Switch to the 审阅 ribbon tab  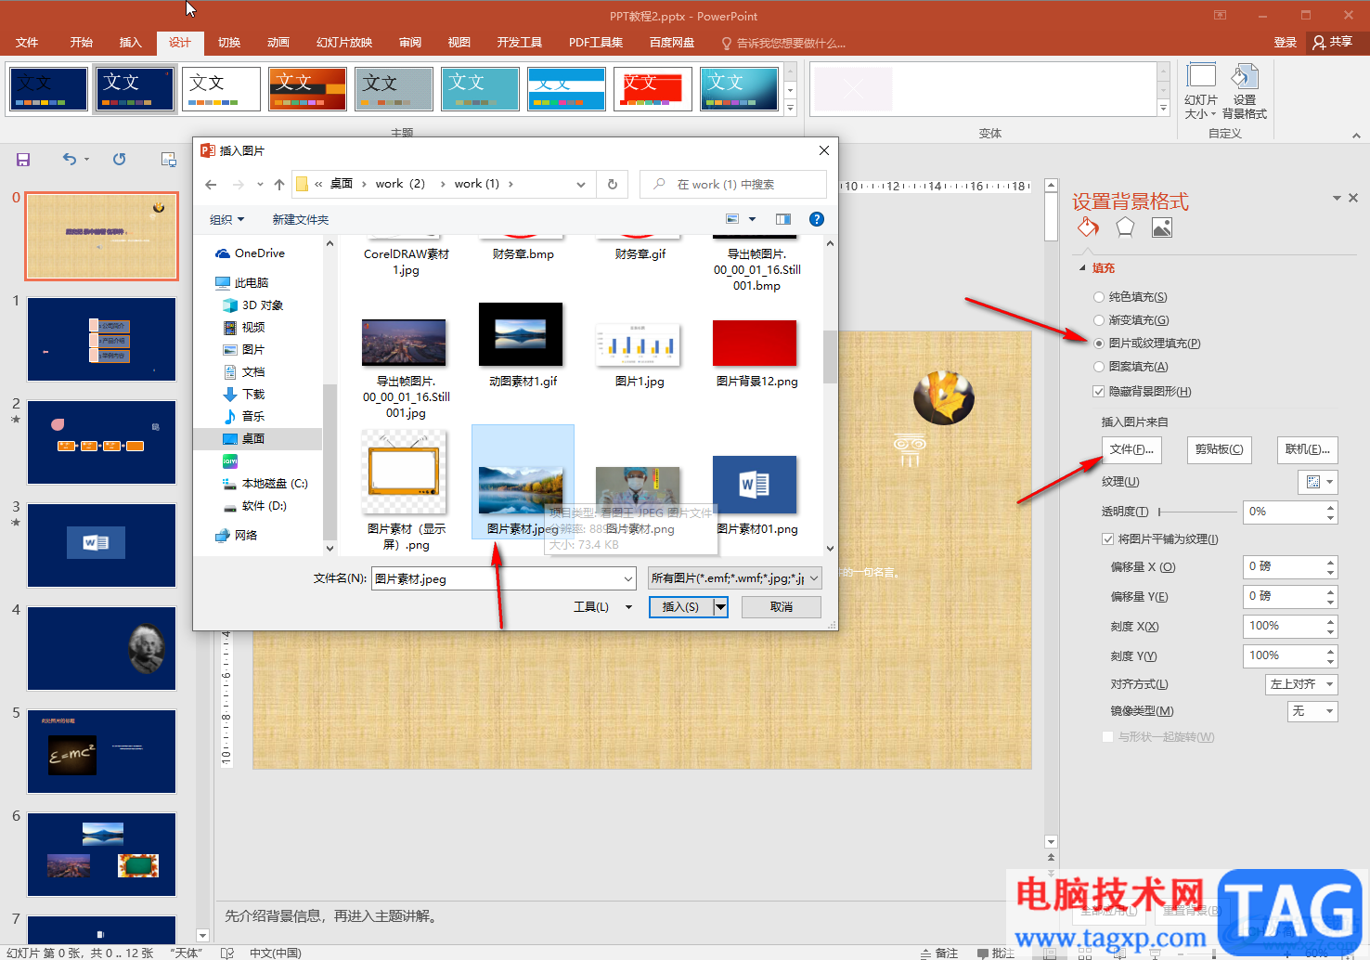click(x=410, y=43)
